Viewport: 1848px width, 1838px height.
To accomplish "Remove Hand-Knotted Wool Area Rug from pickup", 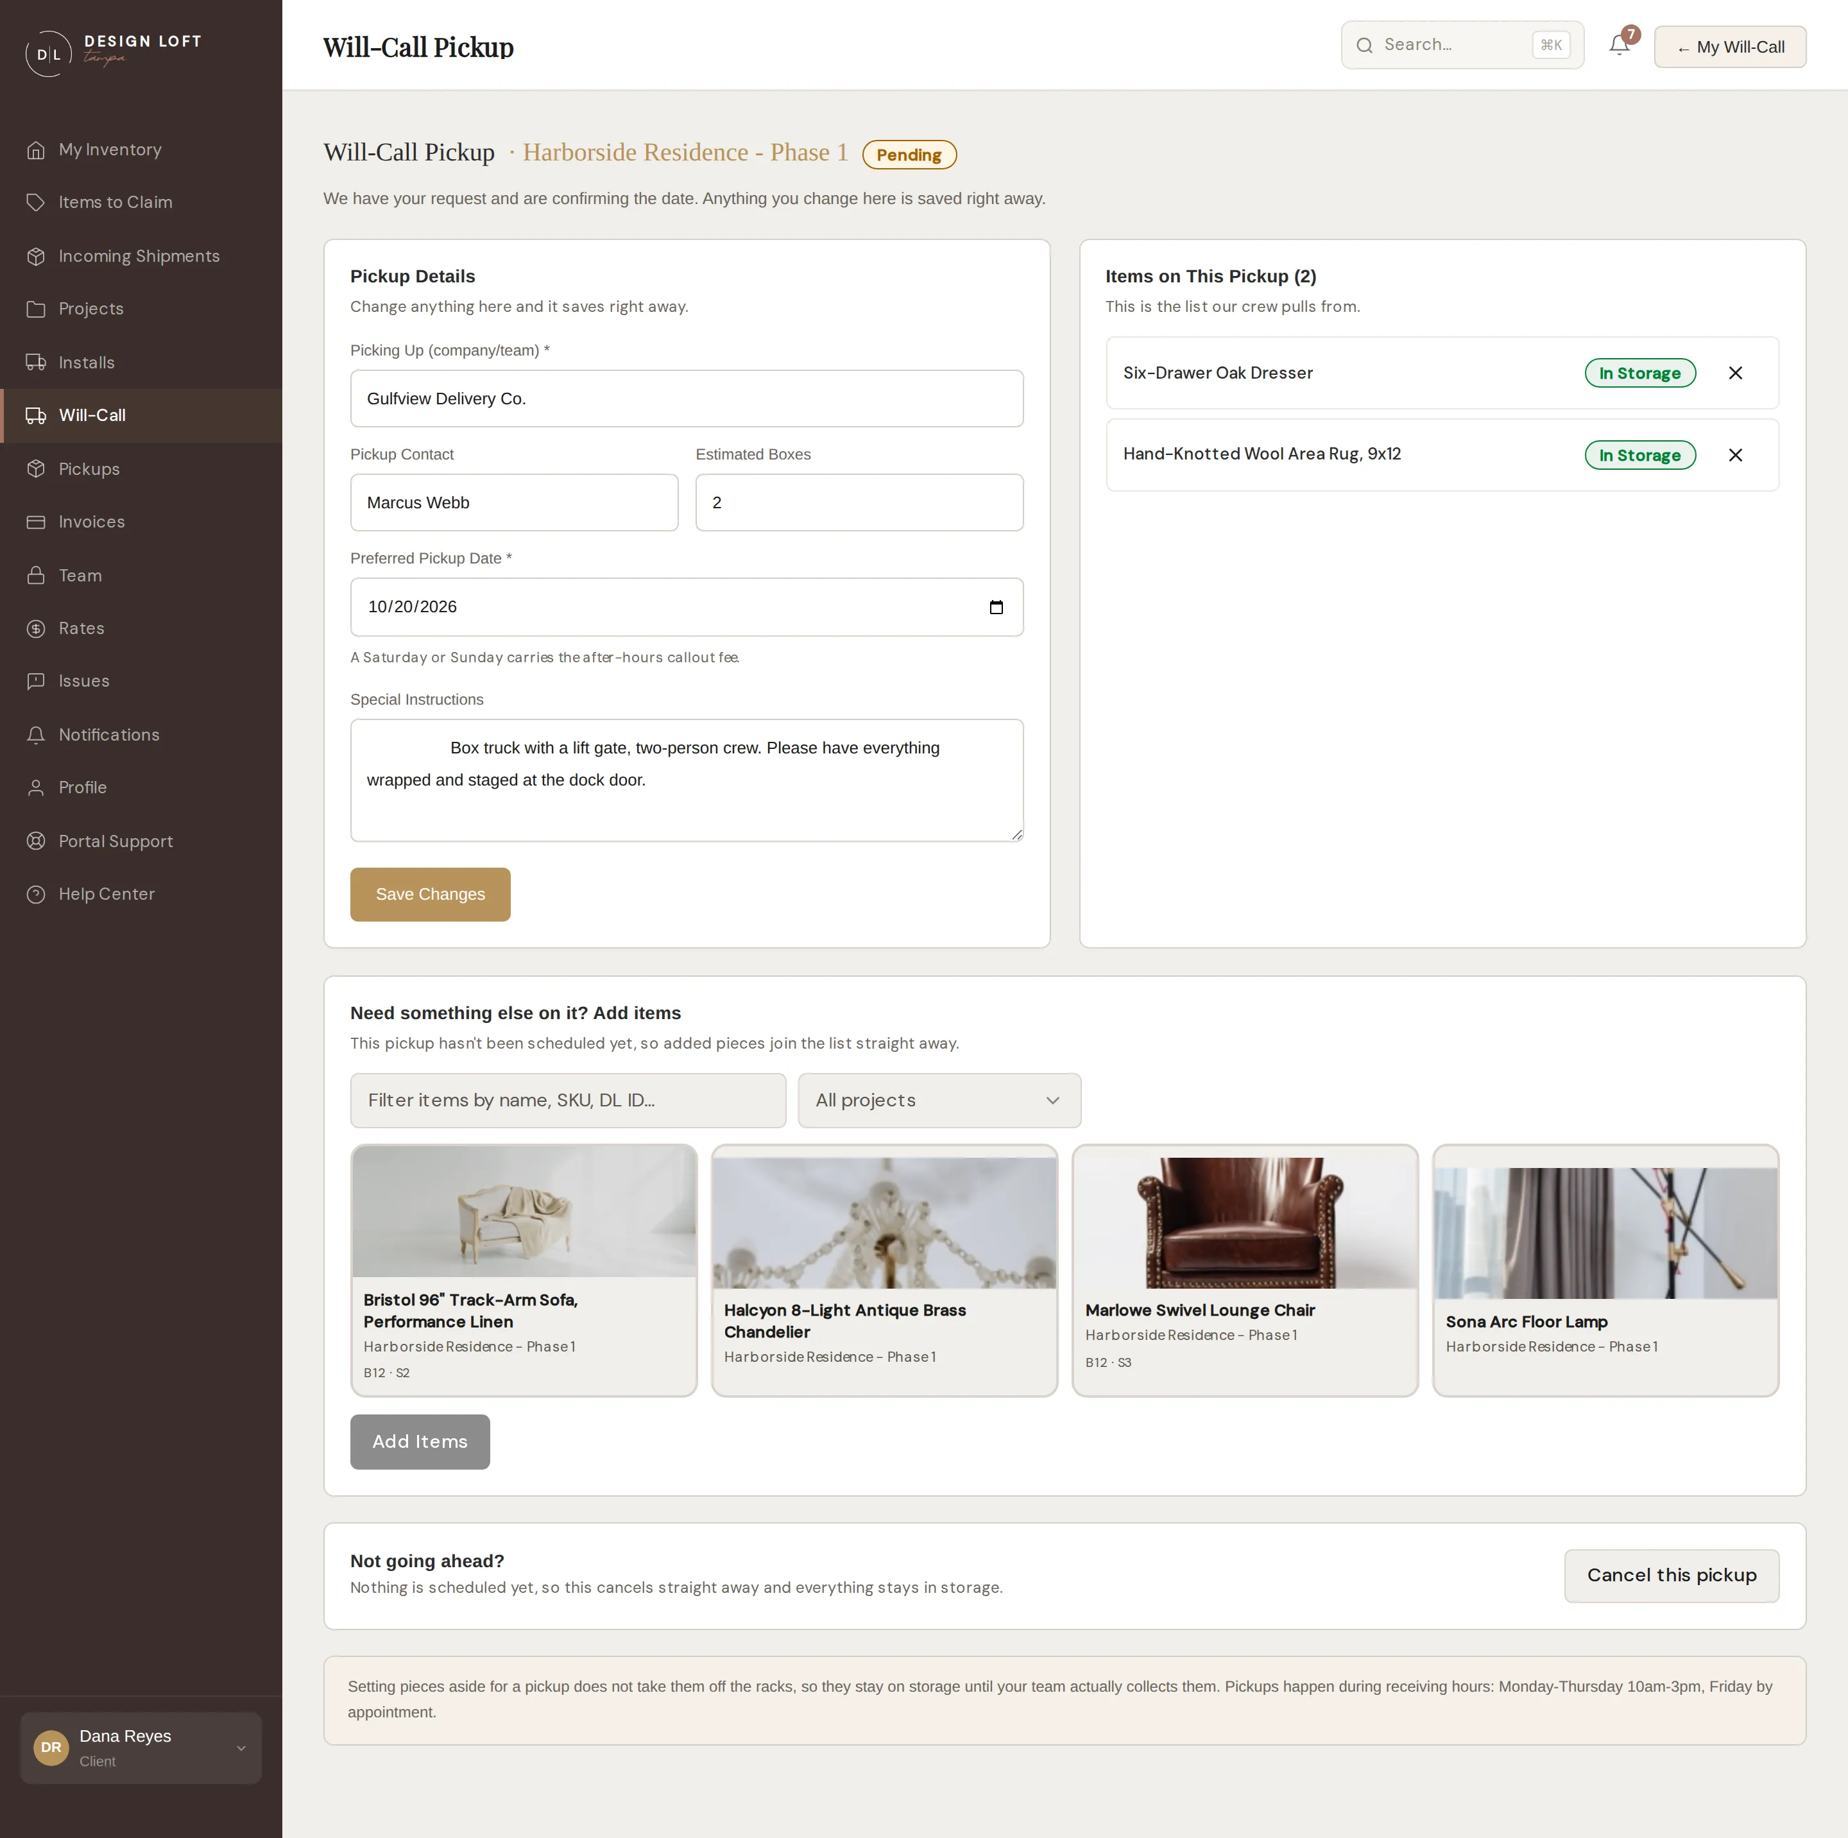I will [x=1735, y=456].
